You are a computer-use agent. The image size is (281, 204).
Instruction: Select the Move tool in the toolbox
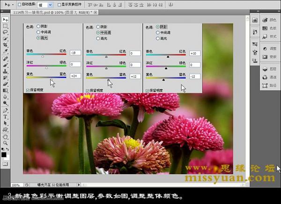5,20
